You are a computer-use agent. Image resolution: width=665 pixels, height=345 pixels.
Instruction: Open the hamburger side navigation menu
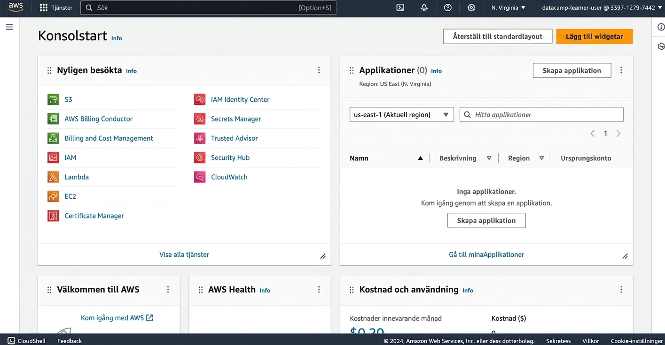[x=9, y=27]
